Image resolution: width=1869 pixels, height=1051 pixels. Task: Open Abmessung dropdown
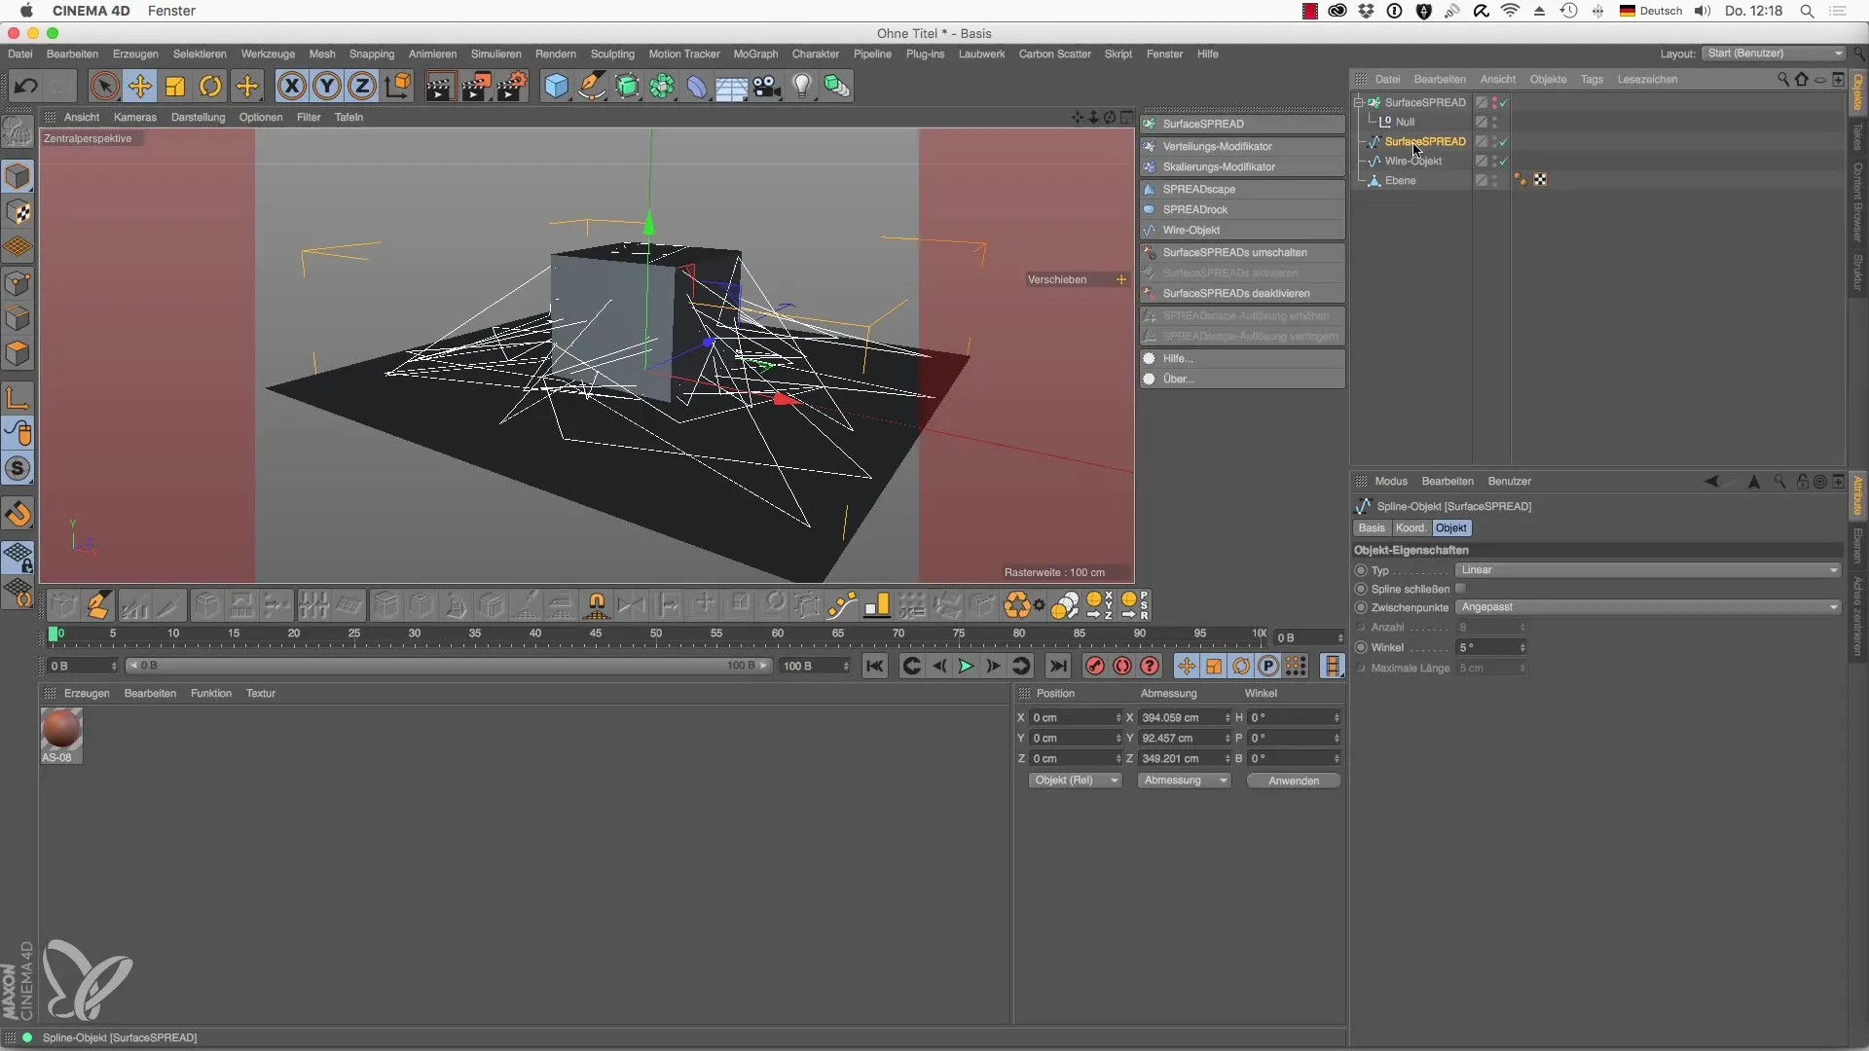[x=1184, y=780]
